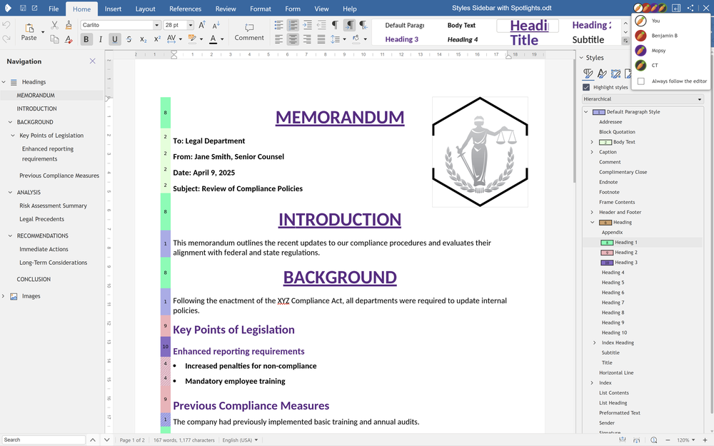Open the References tab
Screen dimensions: 714x446
[186, 9]
